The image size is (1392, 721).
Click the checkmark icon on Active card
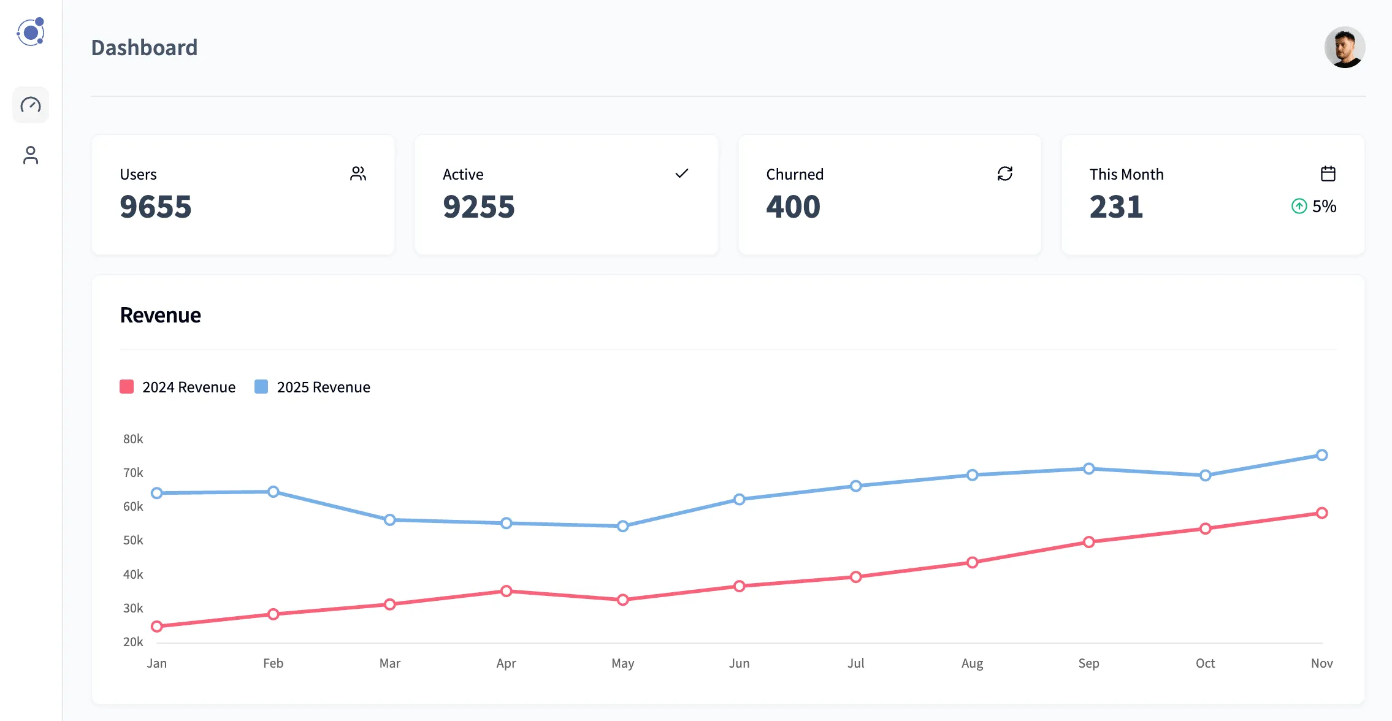(681, 174)
